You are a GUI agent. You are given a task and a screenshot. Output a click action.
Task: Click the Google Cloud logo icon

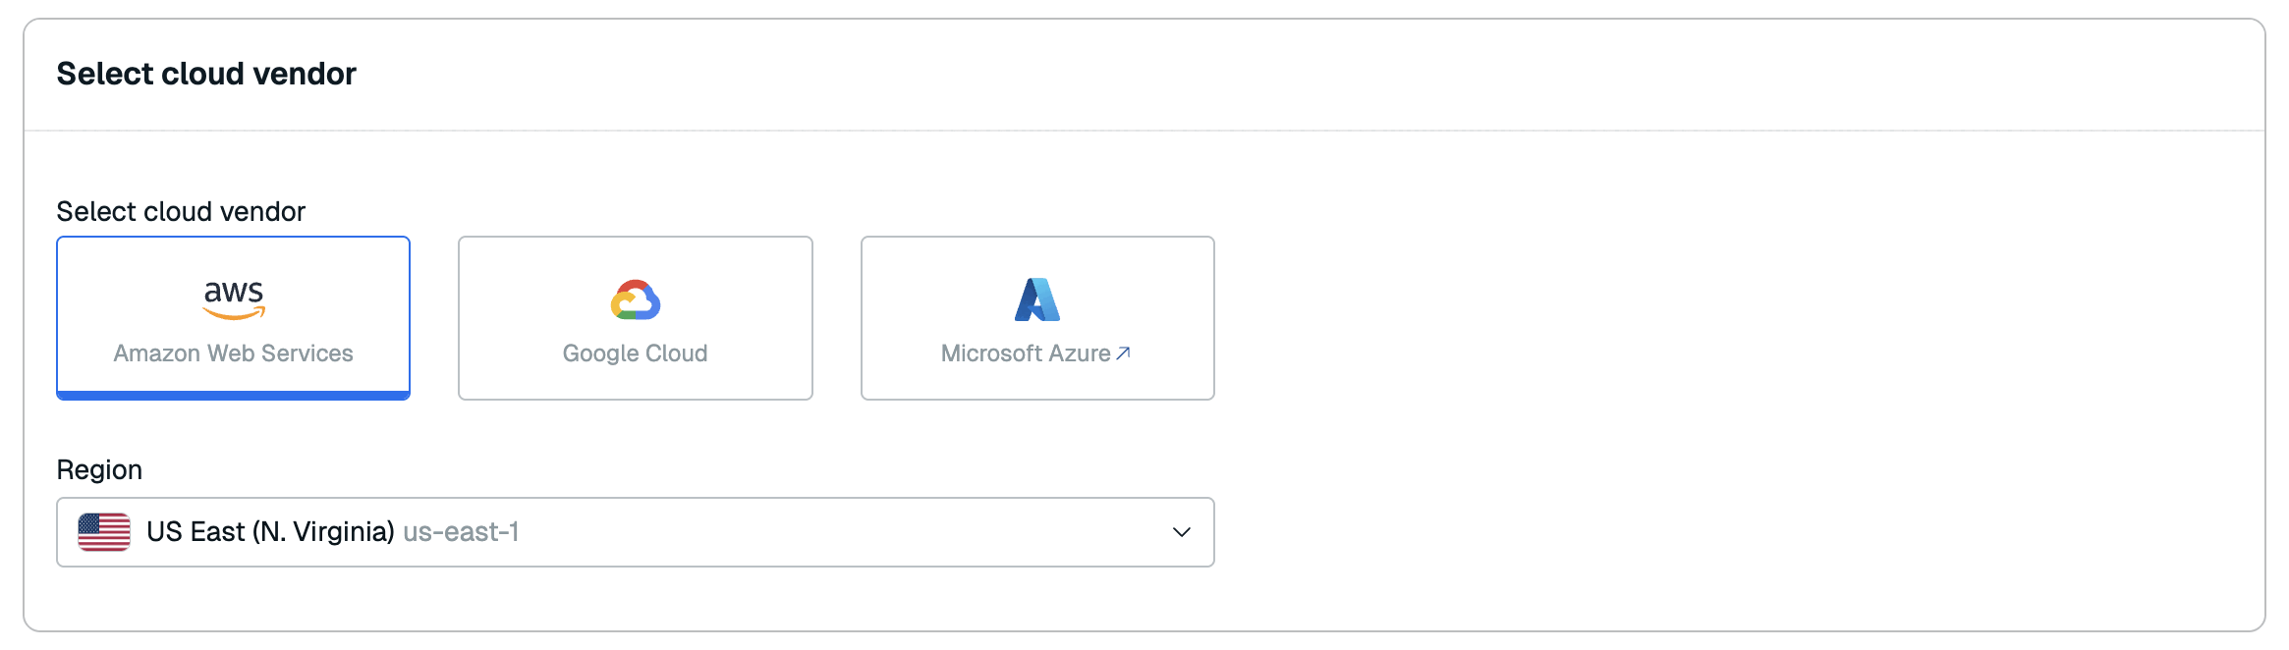pyautogui.click(x=636, y=300)
